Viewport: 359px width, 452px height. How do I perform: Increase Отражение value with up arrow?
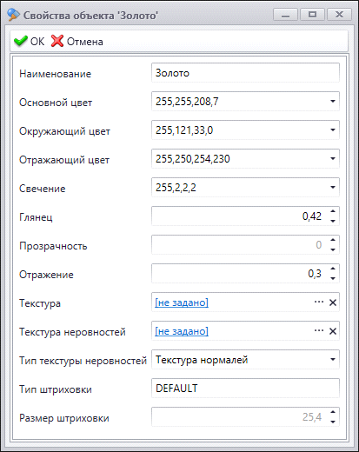click(333, 269)
